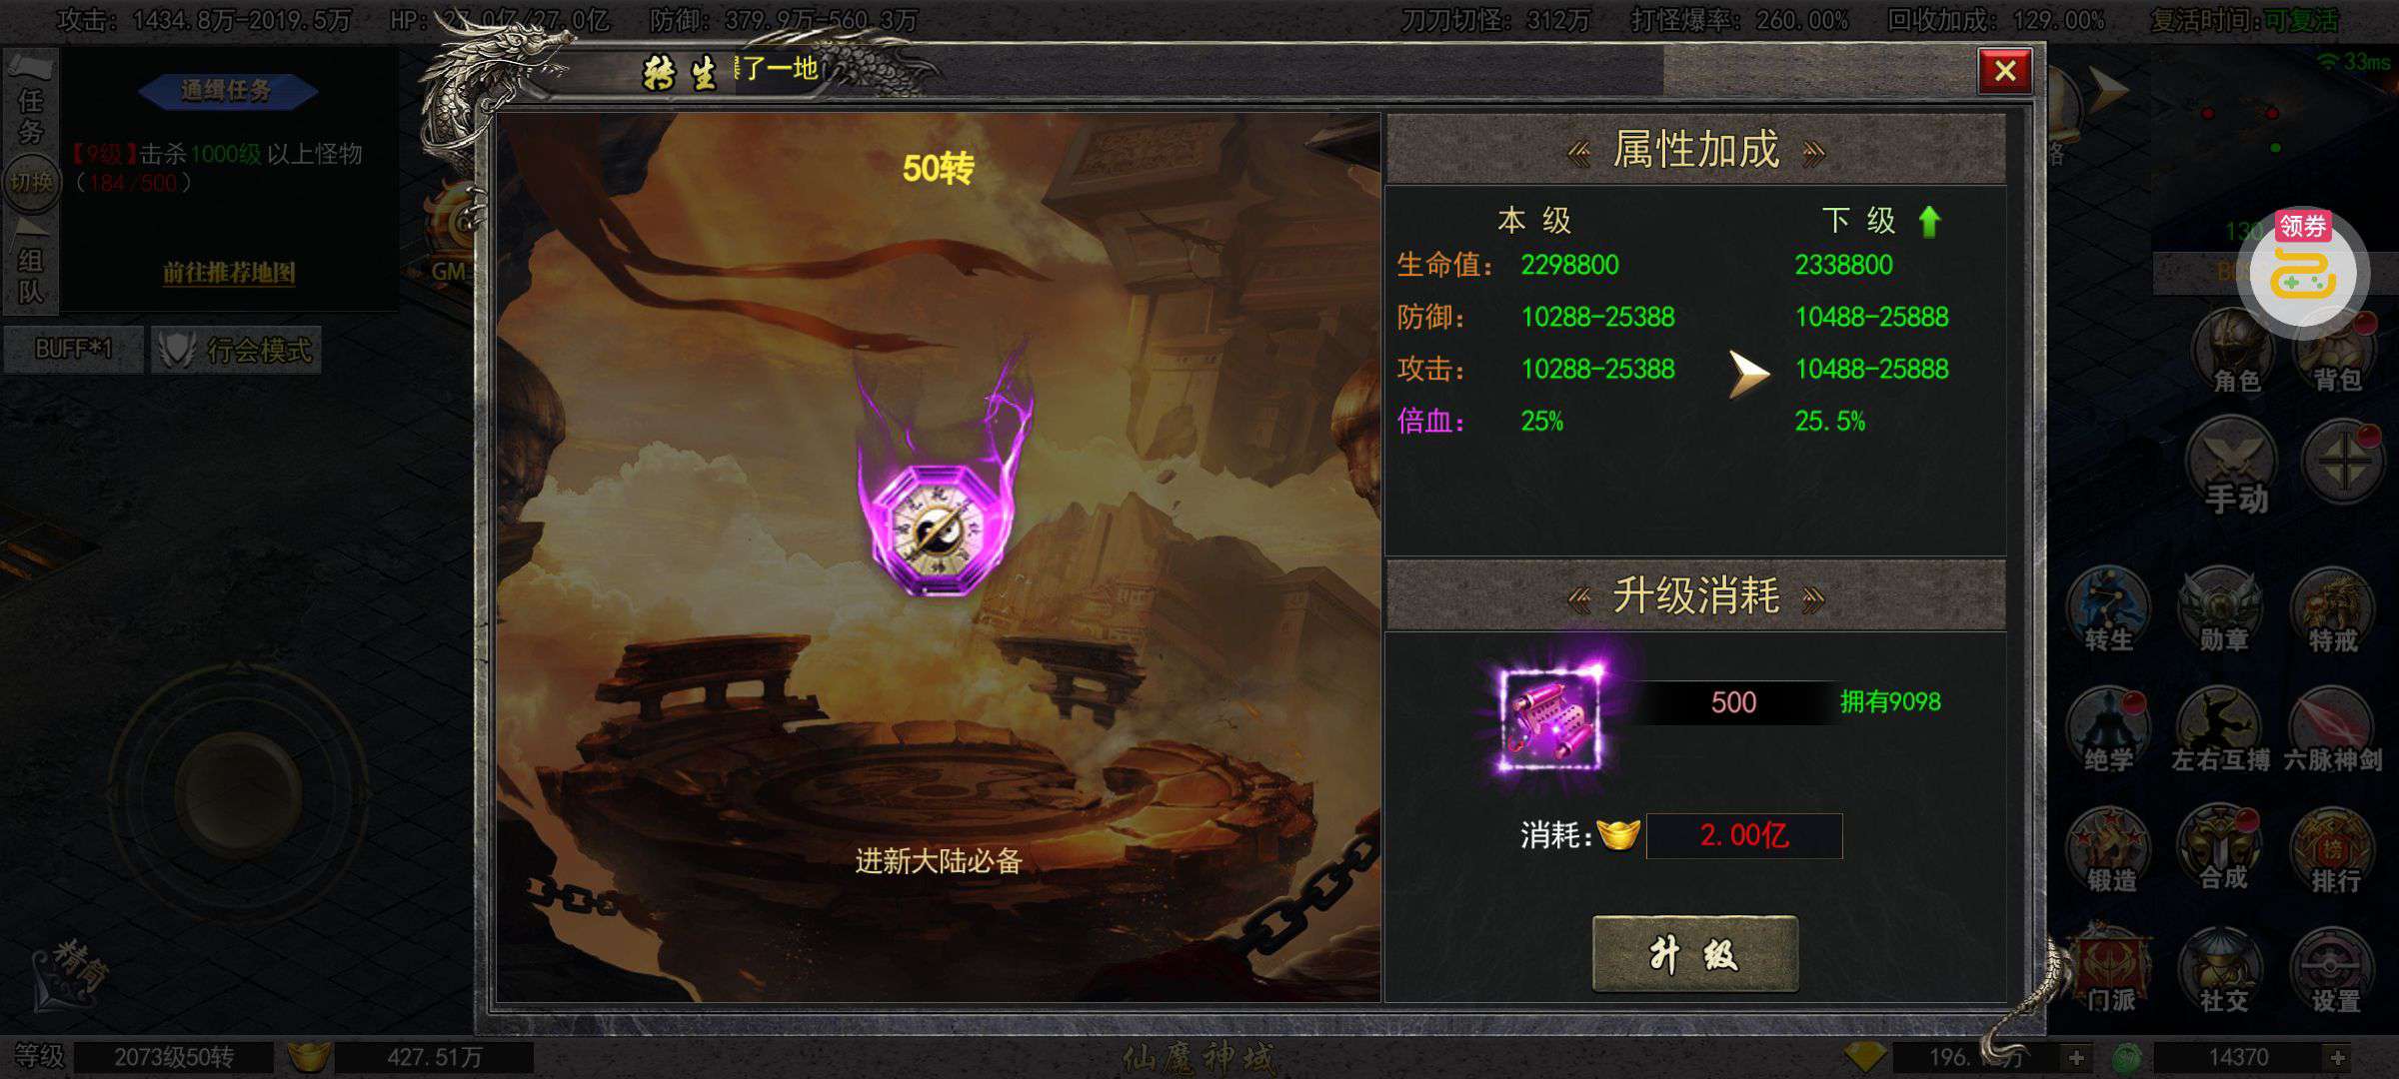Open the 社交 social icon

tap(2221, 970)
